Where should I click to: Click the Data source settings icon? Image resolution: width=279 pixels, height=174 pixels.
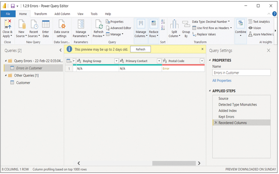(61, 24)
